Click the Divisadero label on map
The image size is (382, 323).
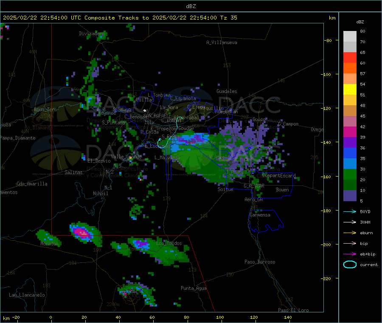(x=92, y=34)
